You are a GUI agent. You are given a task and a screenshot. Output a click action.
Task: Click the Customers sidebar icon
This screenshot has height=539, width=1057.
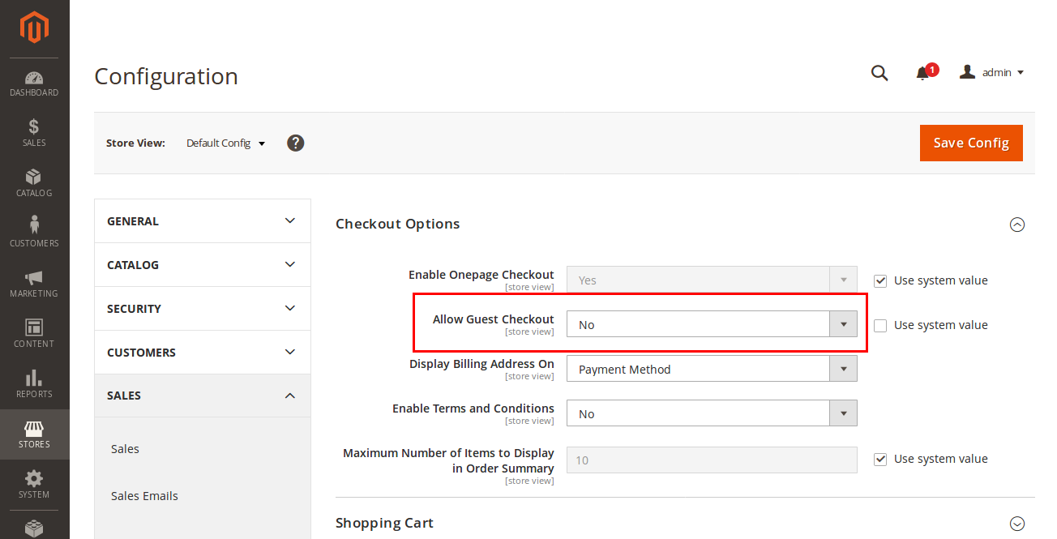click(x=34, y=233)
